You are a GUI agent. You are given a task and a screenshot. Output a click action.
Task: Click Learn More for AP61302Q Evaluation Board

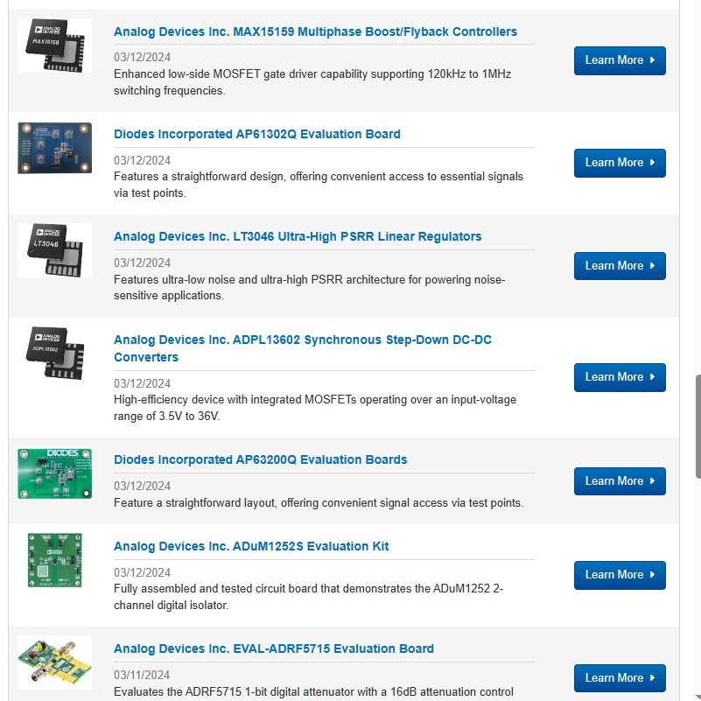tap(620, 163)
